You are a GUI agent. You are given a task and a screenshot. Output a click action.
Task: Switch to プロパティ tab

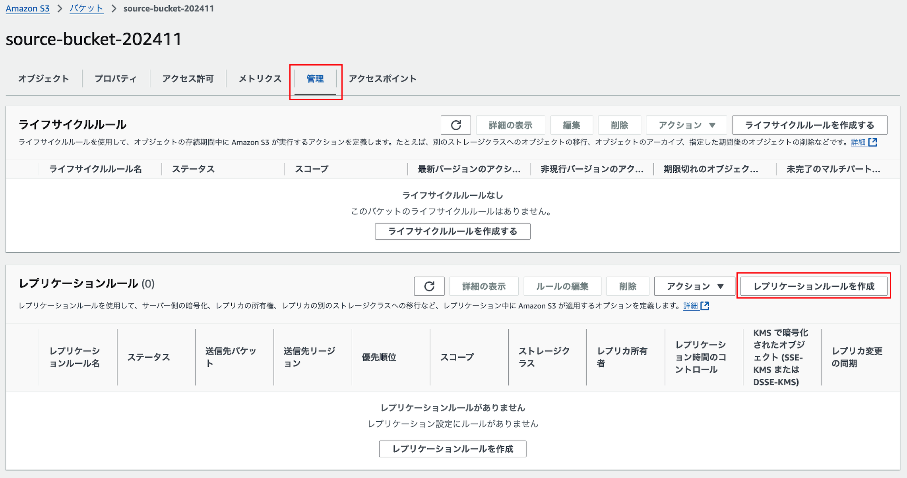116,79
